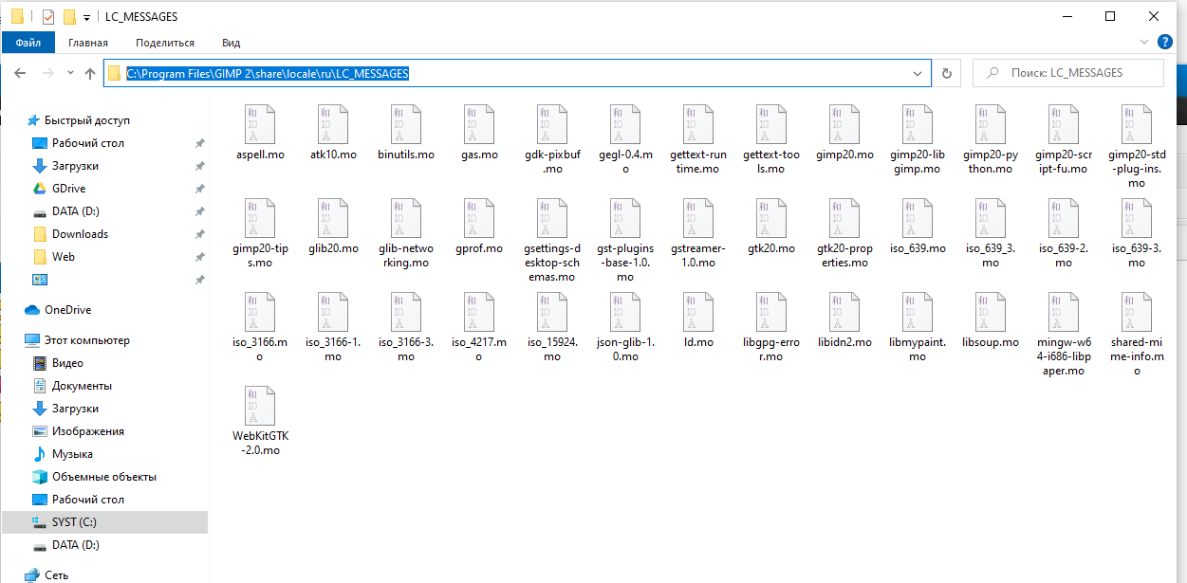
Task: Select the iso_3166.mo file icon
Action: coord(260,311)
